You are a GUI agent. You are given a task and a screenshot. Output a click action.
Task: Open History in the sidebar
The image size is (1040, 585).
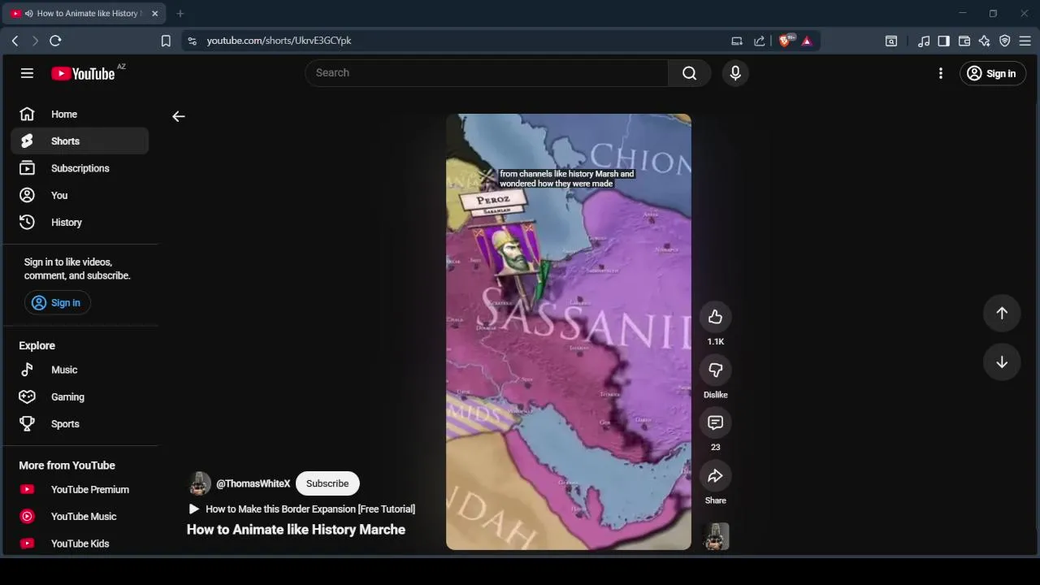coord(80,223)
